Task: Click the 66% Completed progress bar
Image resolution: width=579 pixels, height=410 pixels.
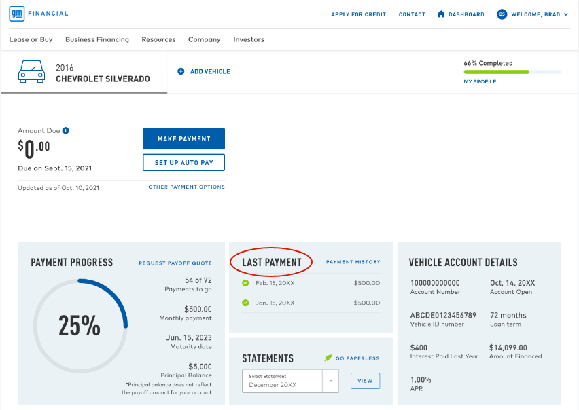Action: (x=512, y=72)
